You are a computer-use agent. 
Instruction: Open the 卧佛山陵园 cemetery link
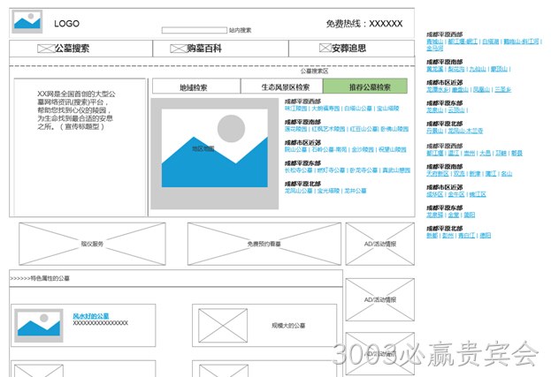394,129
